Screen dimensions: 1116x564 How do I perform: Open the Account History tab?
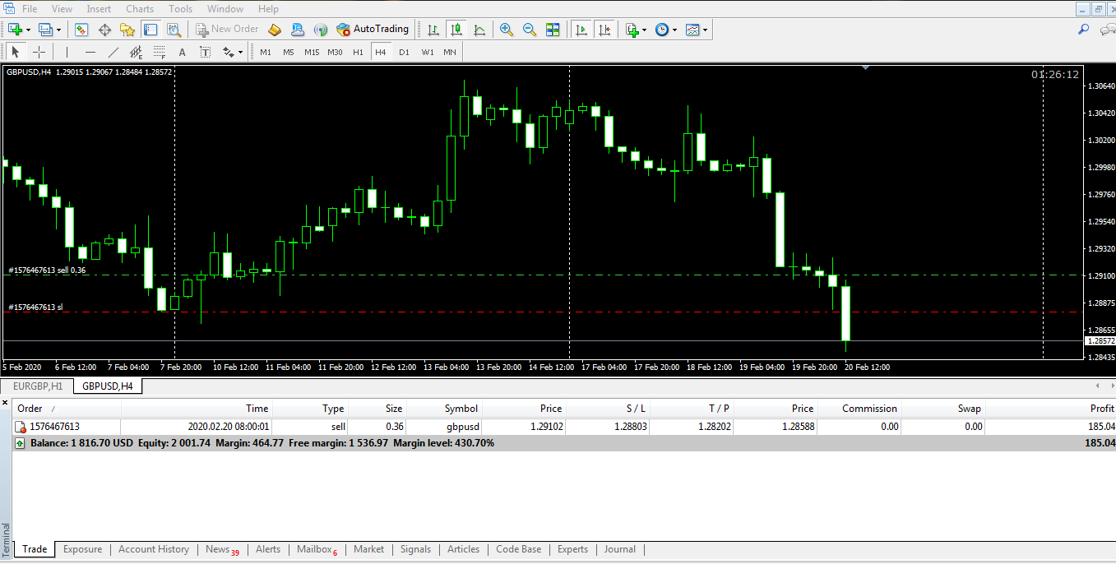154,549
